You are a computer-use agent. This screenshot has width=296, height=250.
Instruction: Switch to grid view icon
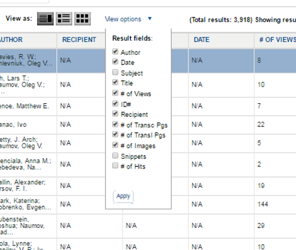[x=82, y=19]
